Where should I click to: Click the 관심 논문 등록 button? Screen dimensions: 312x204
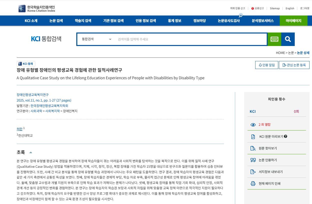(294, 65)
